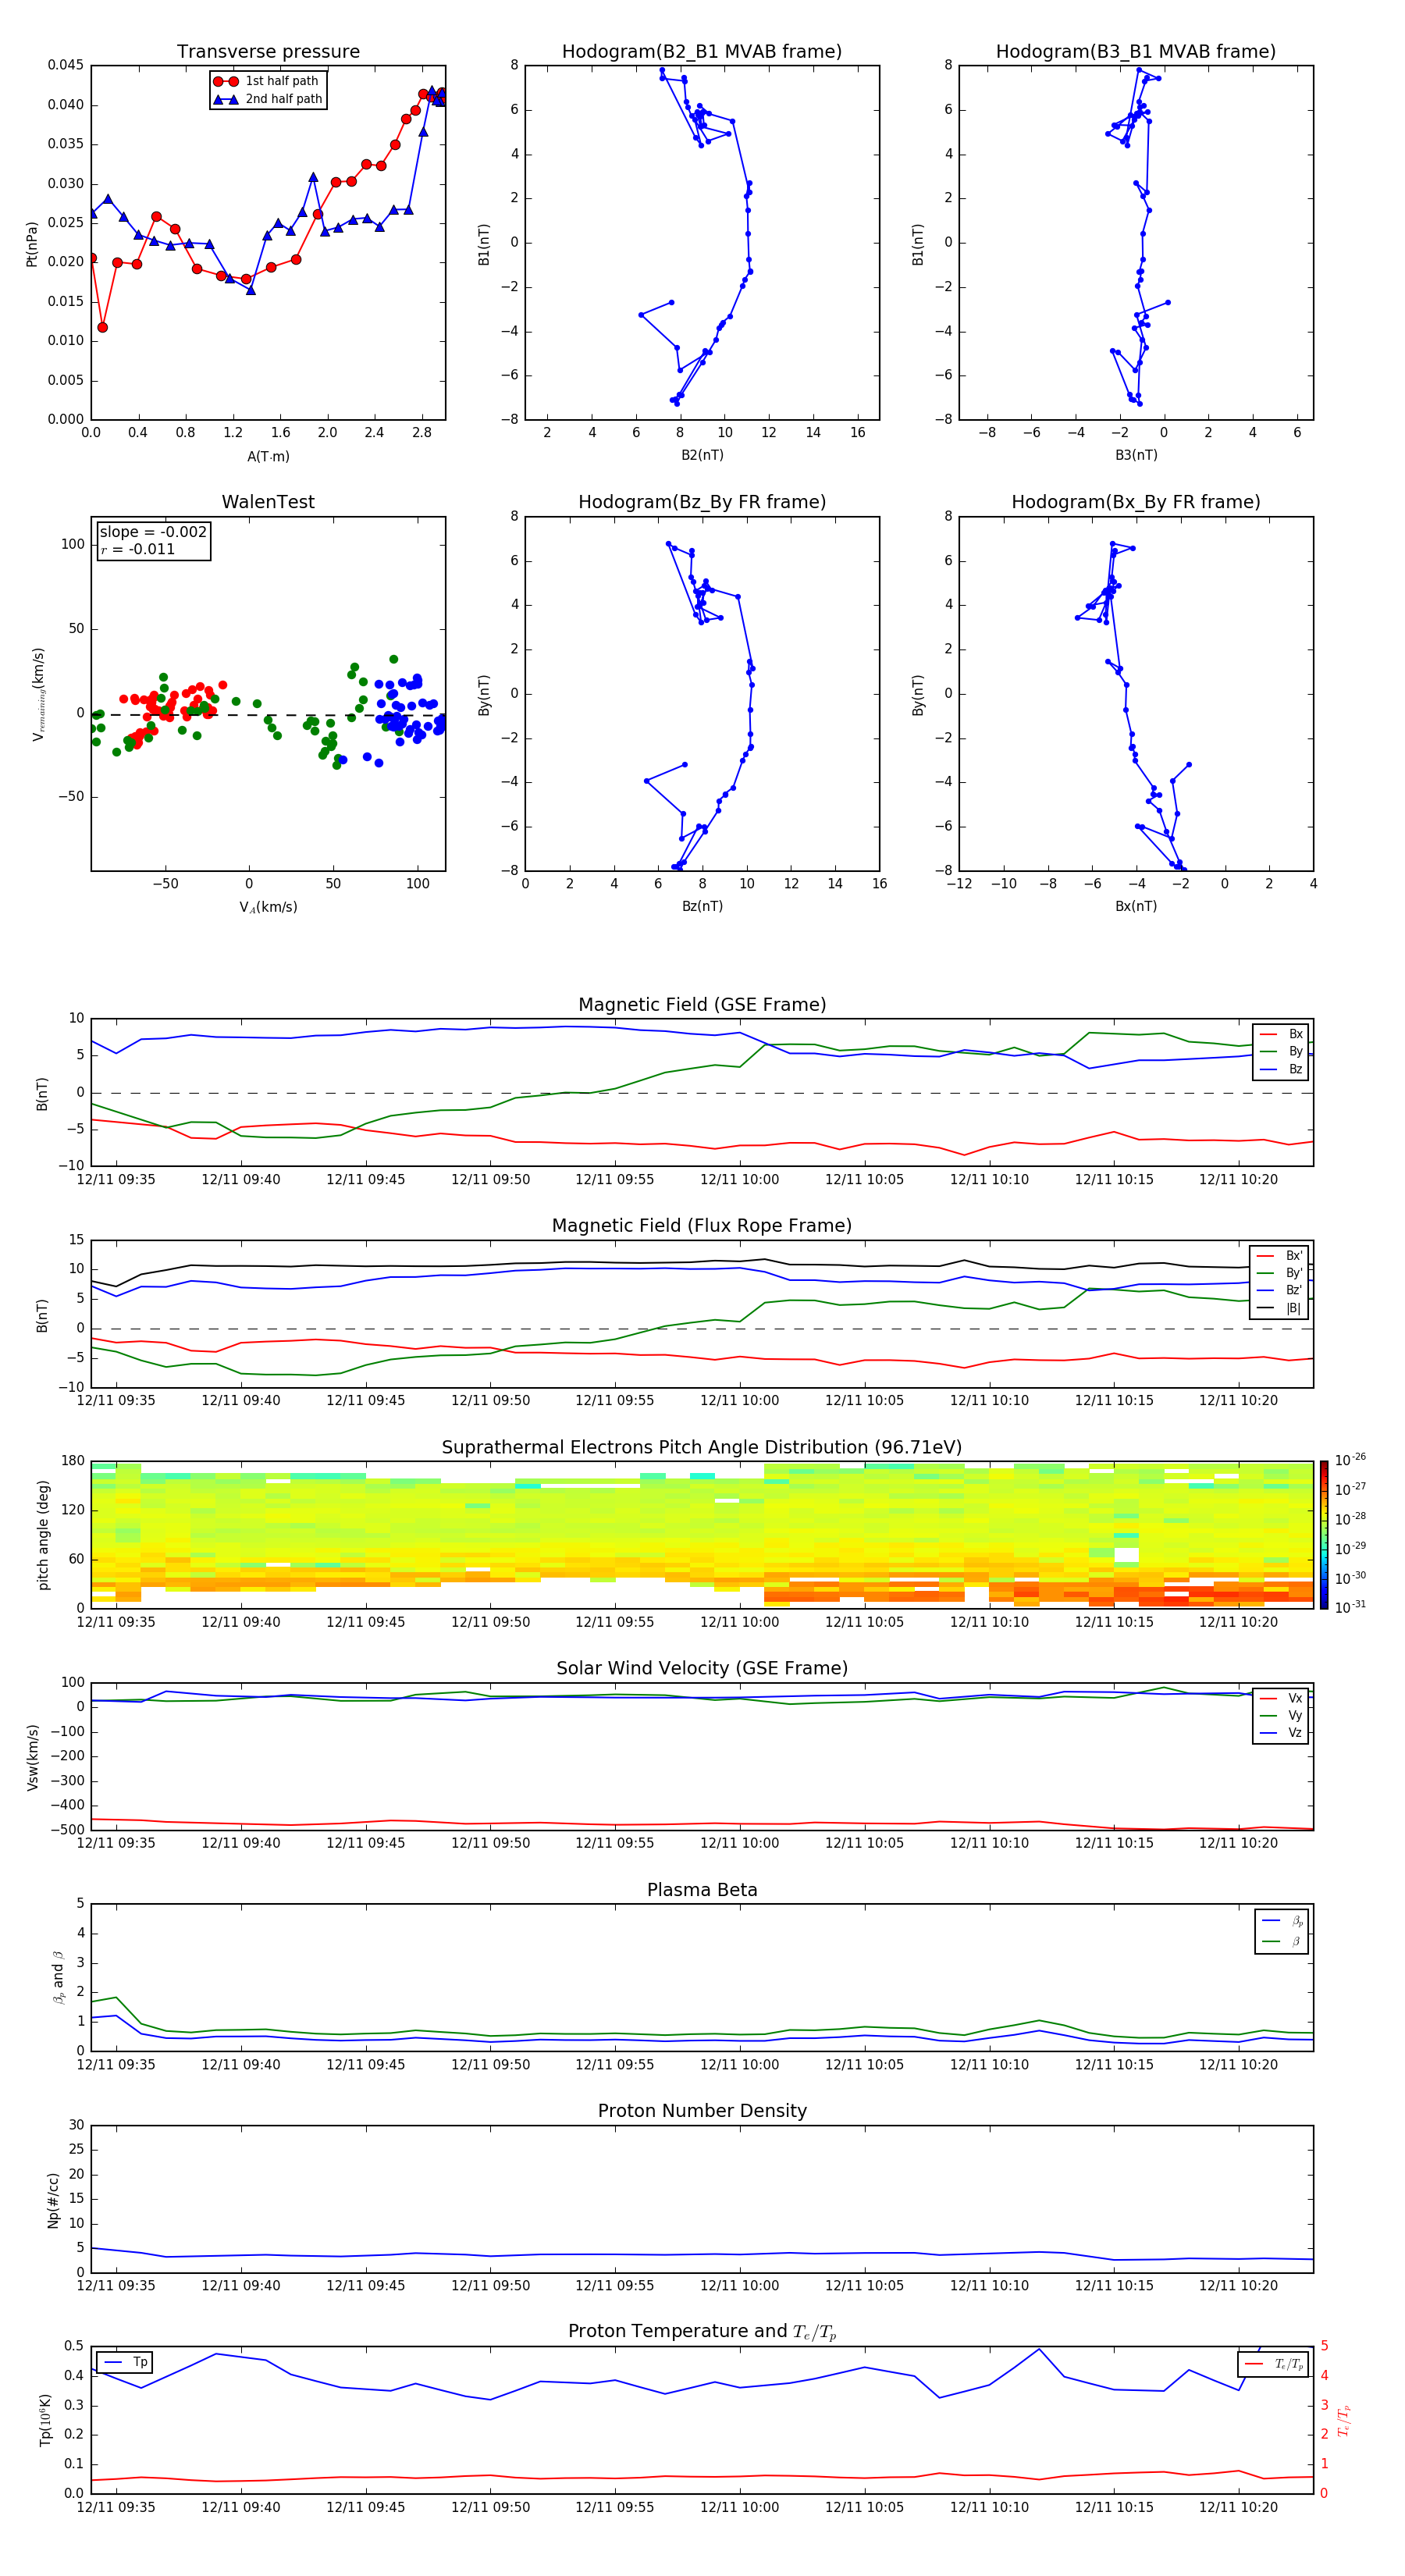
Task: Click the "B2(nT)" x-axis label
Action: (x=702, y=455)
